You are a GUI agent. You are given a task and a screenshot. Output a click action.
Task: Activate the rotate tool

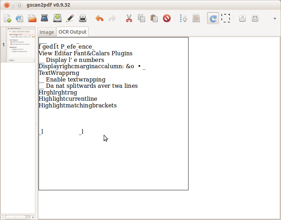point(213,18)
